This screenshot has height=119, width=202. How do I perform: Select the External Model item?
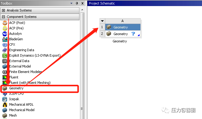point(20,66)
